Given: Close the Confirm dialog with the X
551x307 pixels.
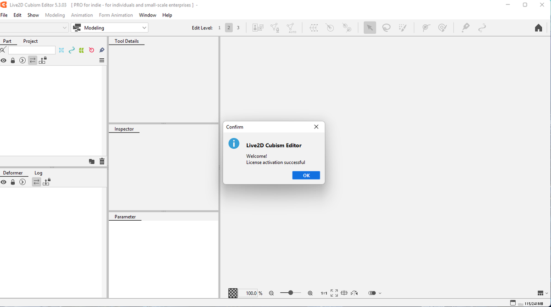Looking at the screenshot, I should pyautogui.click(x=316, y=127).
